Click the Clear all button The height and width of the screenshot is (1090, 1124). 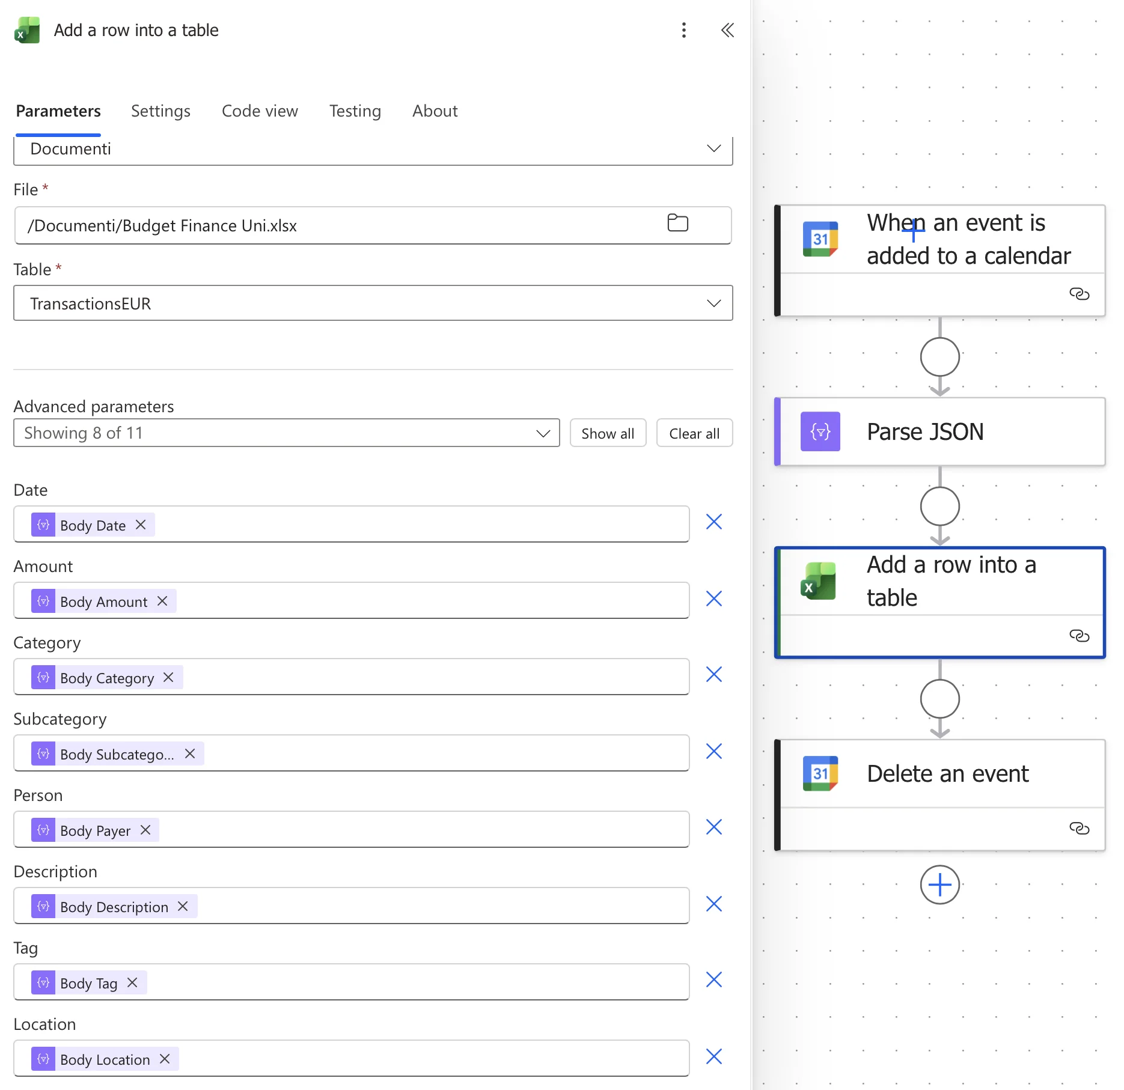coord(694,433)
